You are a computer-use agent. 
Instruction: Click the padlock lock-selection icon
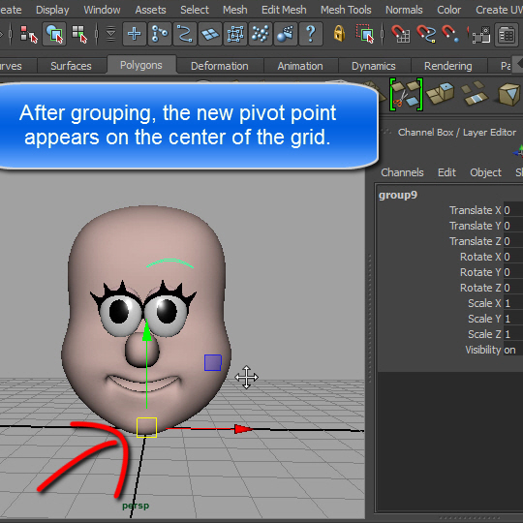339,34
